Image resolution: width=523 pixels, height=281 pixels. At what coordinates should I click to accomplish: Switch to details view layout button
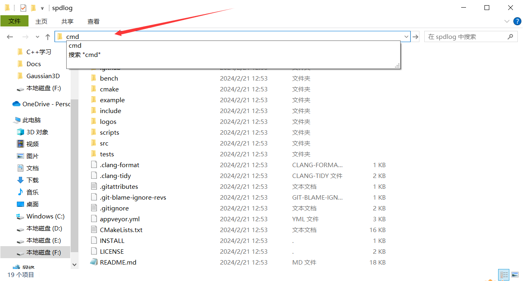point(504,275)
